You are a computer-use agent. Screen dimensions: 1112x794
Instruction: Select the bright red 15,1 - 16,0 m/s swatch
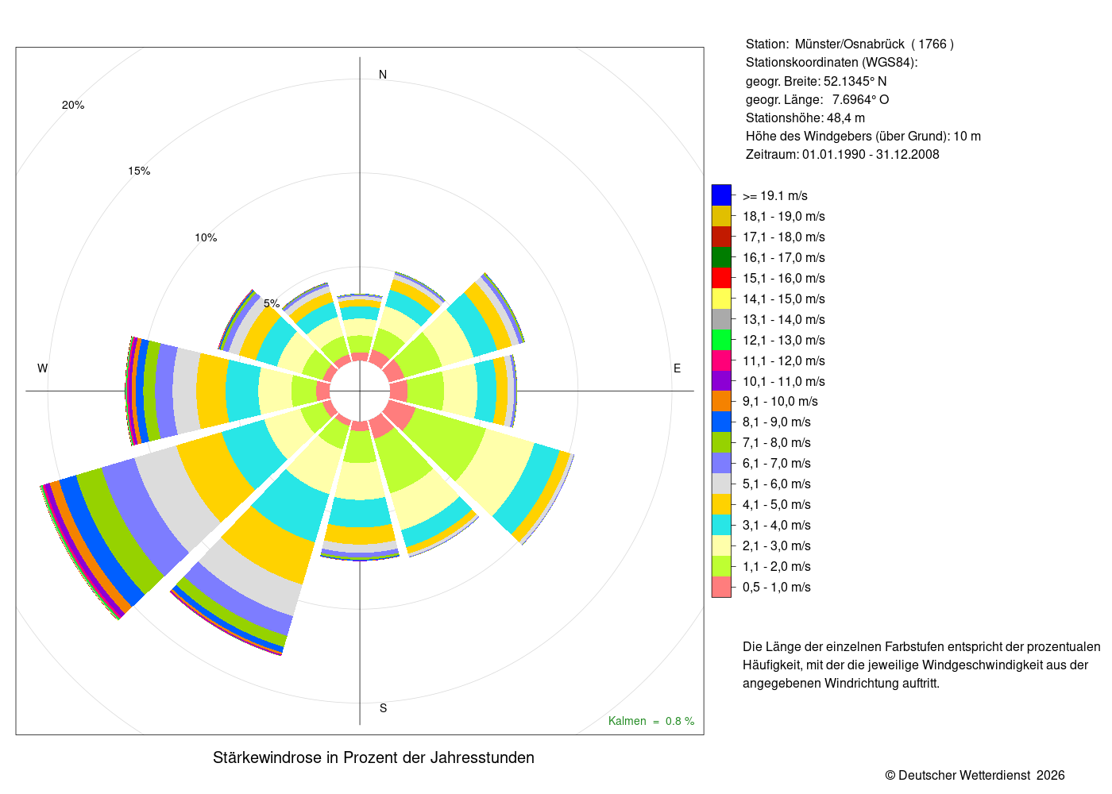(721, 278)
